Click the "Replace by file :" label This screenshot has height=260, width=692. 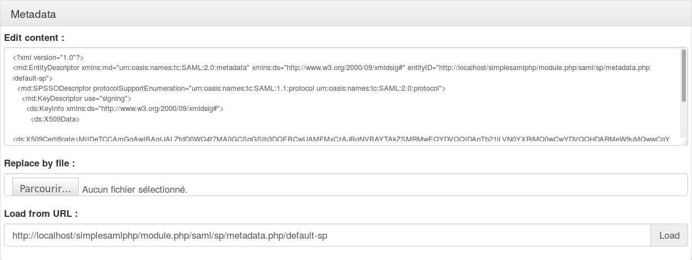pyautogui.click(x=39, y=164)
